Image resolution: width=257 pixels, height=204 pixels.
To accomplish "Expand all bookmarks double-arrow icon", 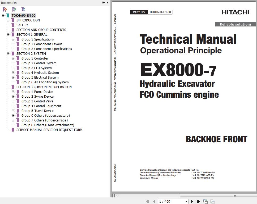I will point(104,3).
